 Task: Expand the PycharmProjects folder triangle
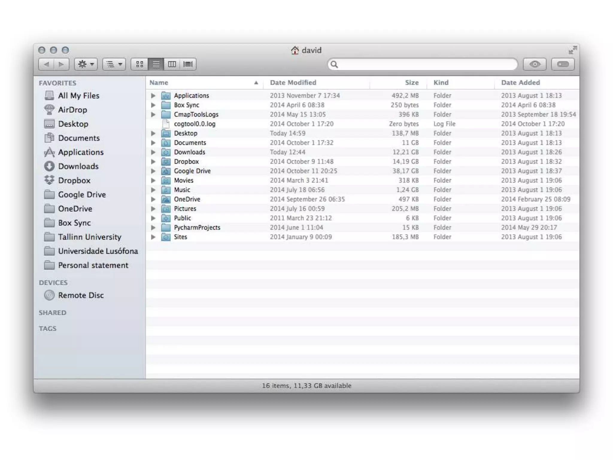pyautogui.click(x=153, y=228)
